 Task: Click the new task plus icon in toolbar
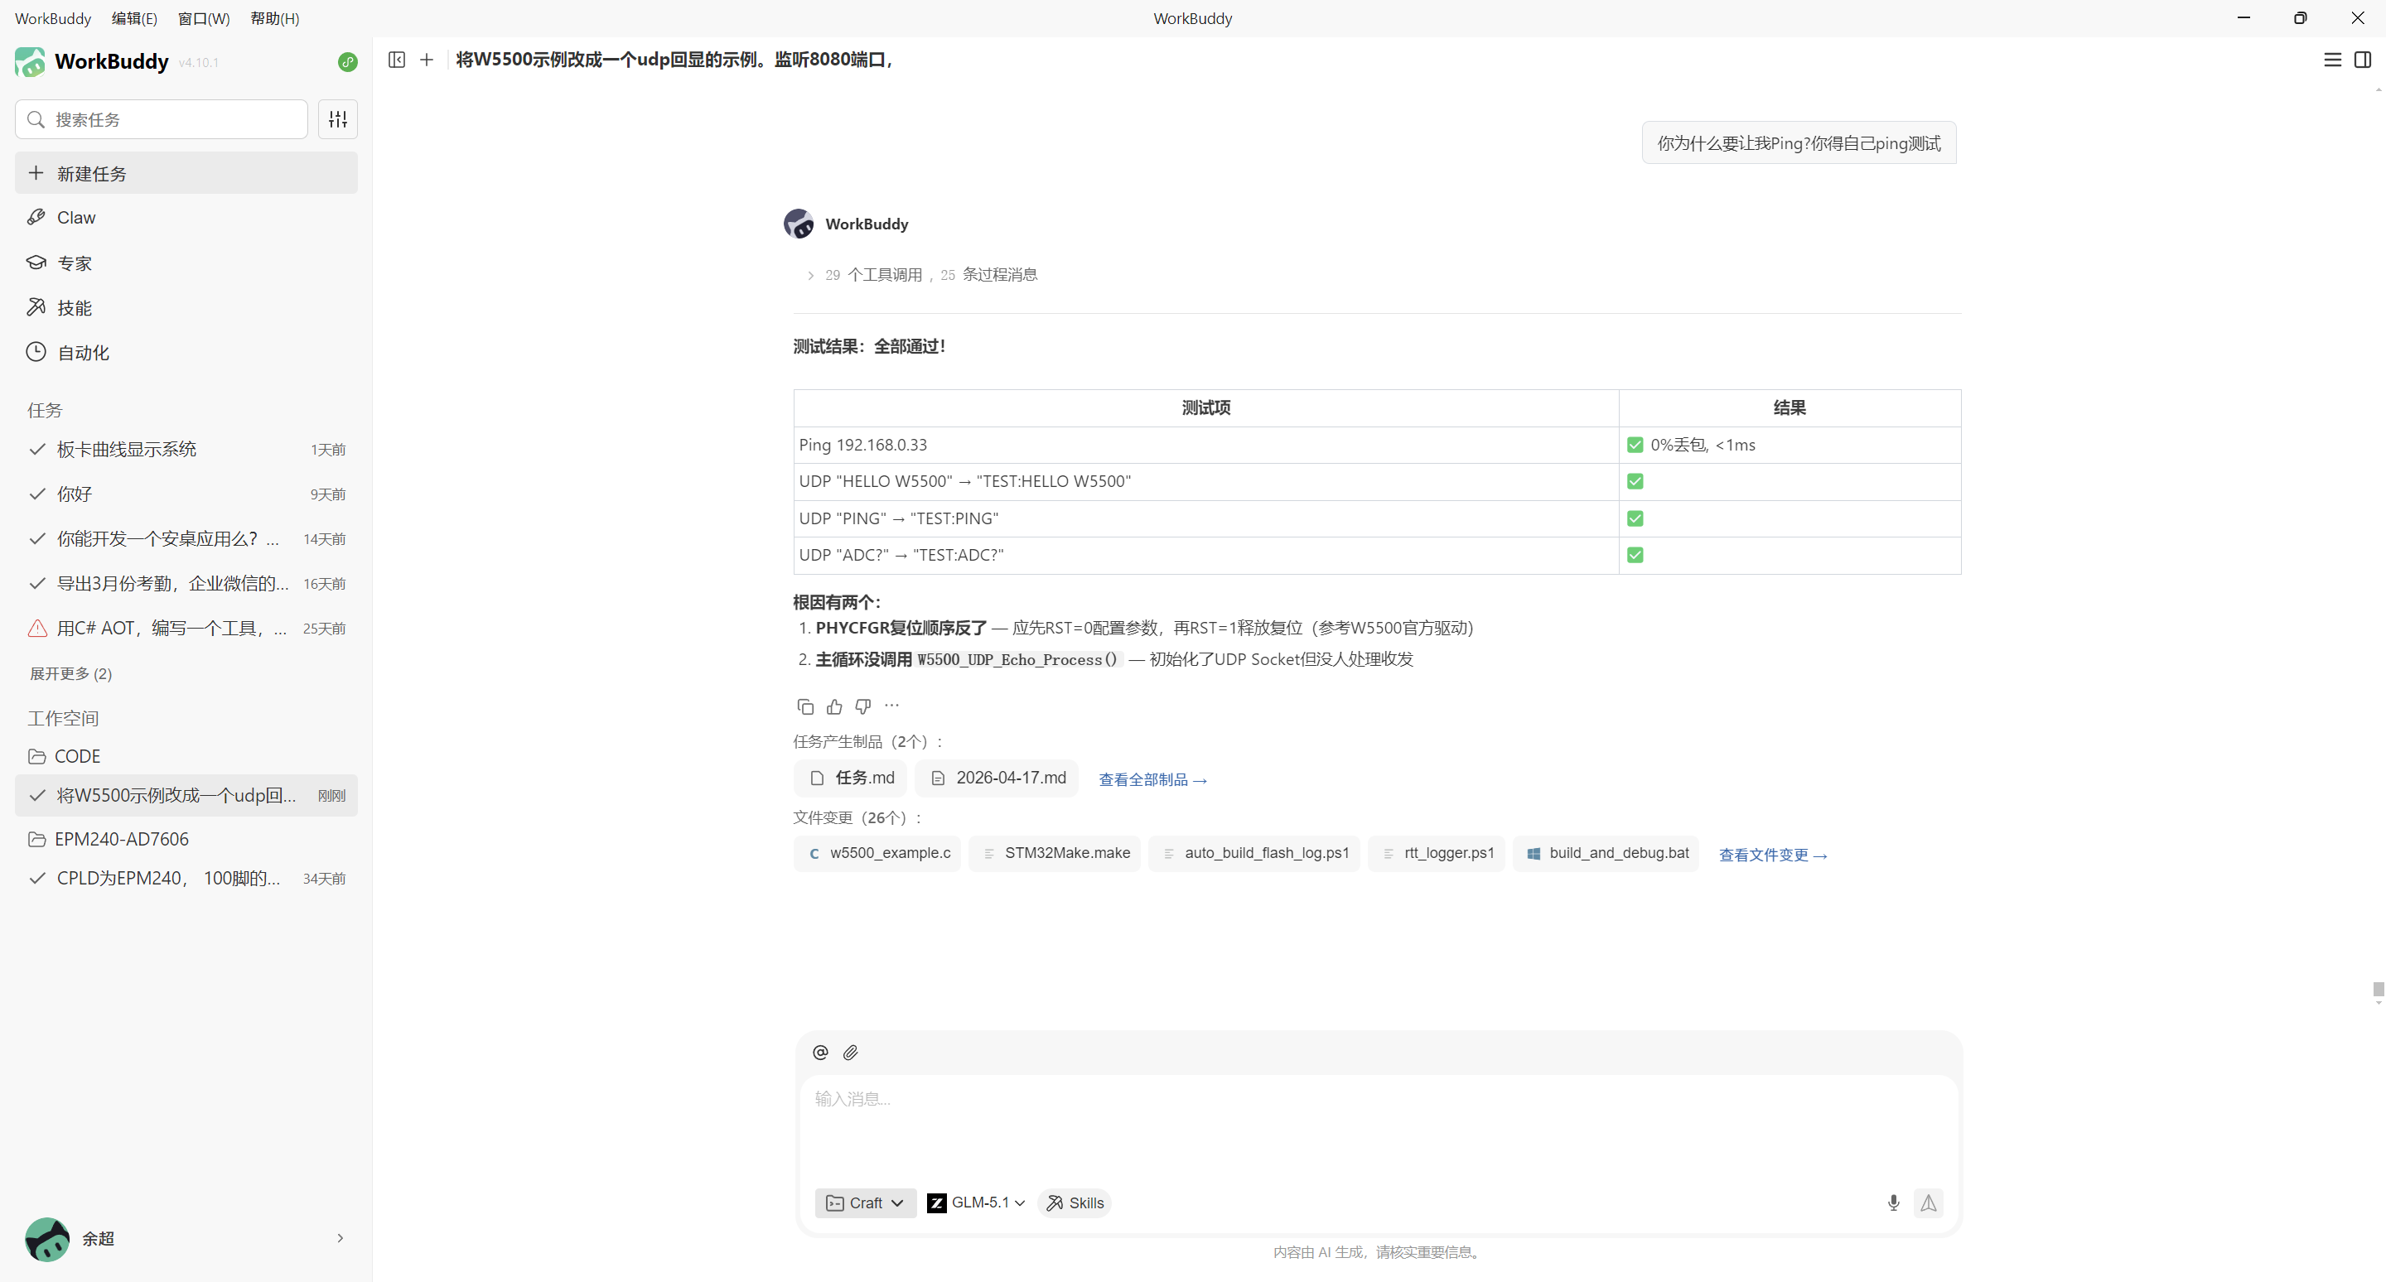(x=426, y=60)
